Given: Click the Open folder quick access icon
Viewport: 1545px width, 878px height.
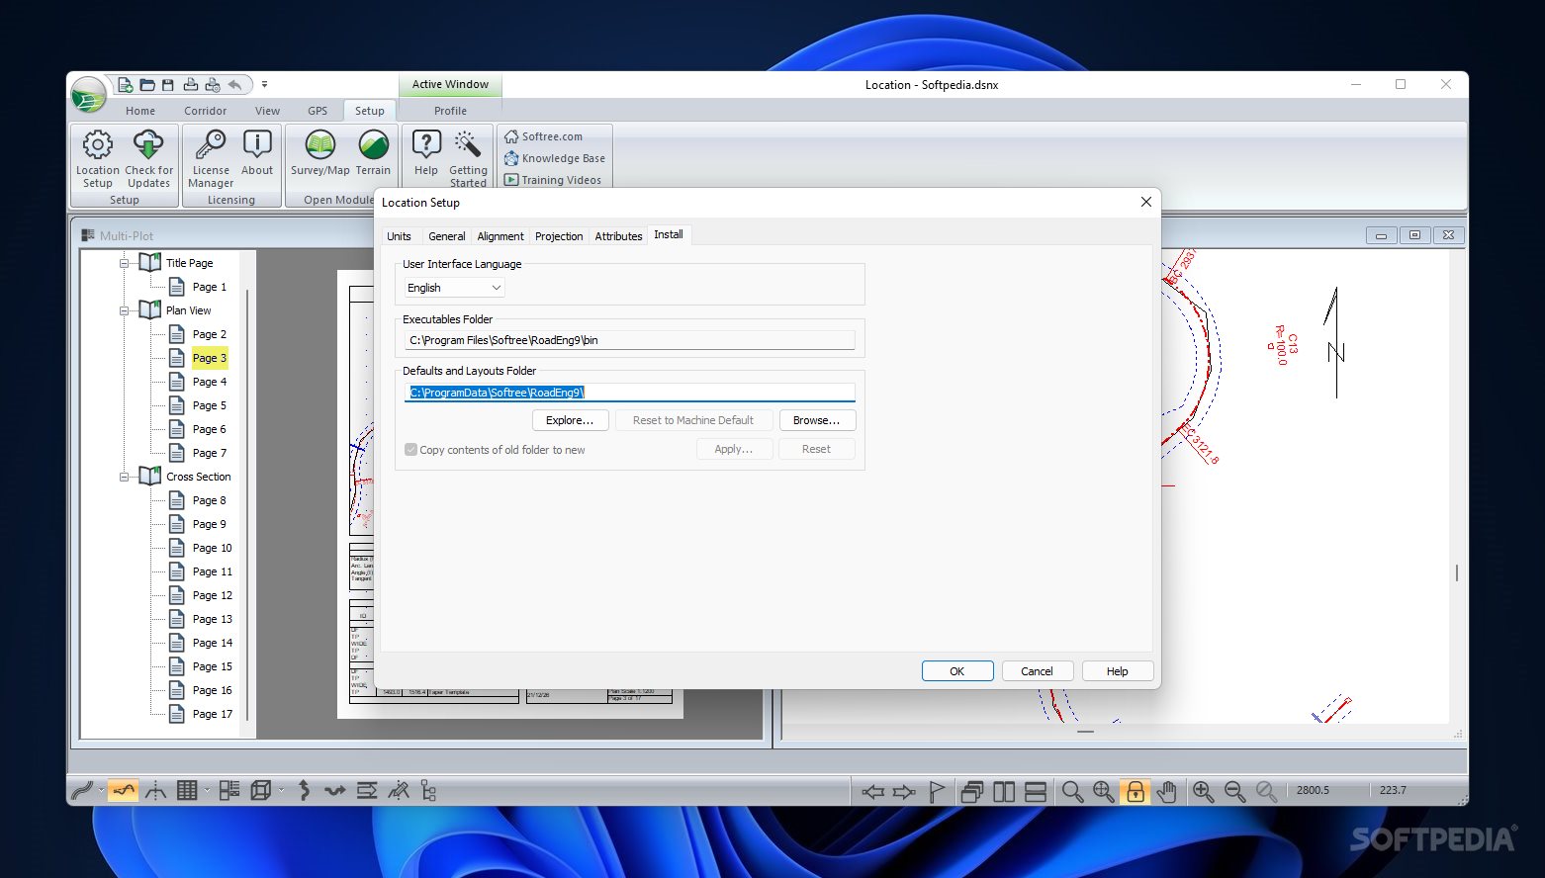Looking at the screenshot, I should (147, 85).
